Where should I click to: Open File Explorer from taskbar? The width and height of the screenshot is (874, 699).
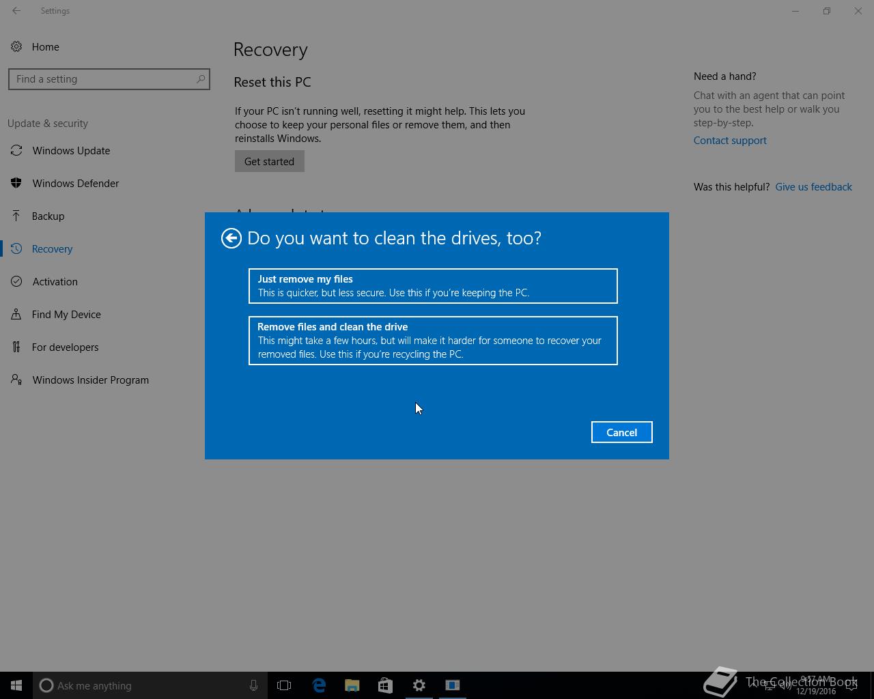352,685
